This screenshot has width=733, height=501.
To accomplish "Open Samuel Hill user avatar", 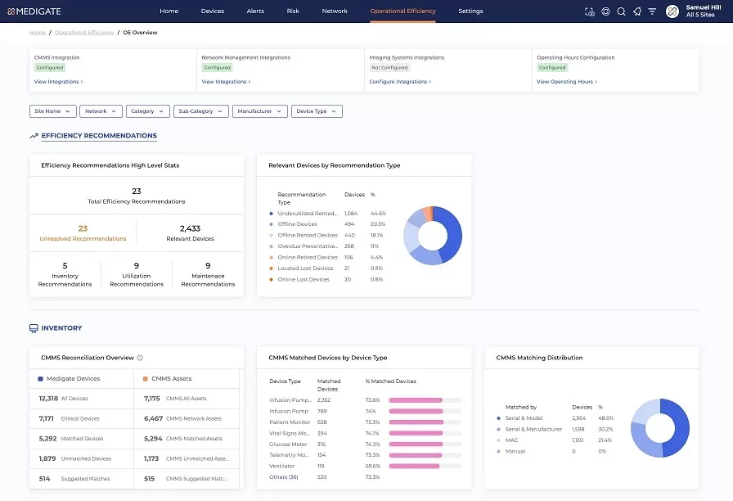I will [x=672, y=11].
